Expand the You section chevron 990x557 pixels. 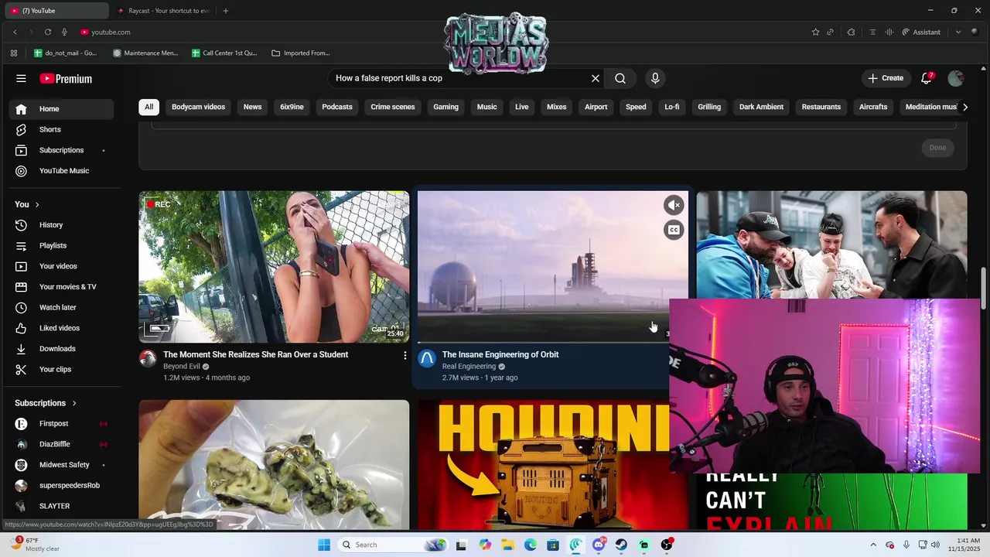pyautogui.click(x=36, y=204)
